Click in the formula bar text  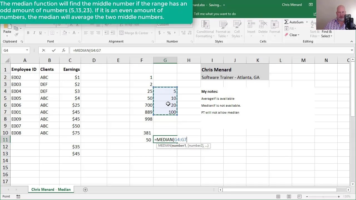87,50
